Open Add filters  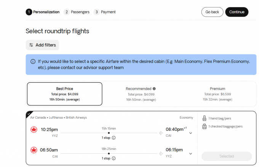(x=42, y=45)
